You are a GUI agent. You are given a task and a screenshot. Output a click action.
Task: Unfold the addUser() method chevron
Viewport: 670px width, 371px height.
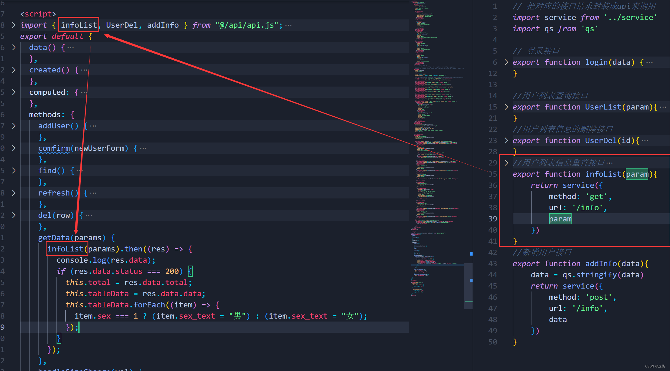[x=14, y=126]
